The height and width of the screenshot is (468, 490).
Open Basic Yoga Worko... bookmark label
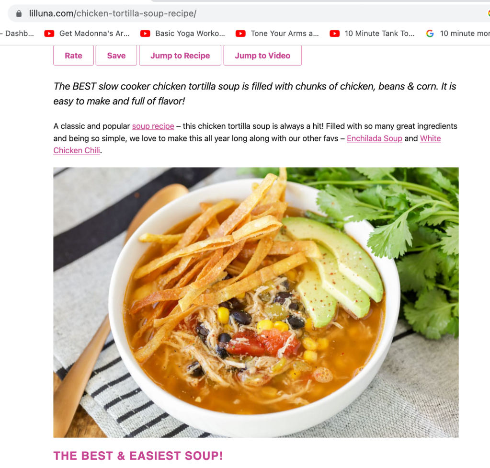pyautogui.click(x=190, y=34)
